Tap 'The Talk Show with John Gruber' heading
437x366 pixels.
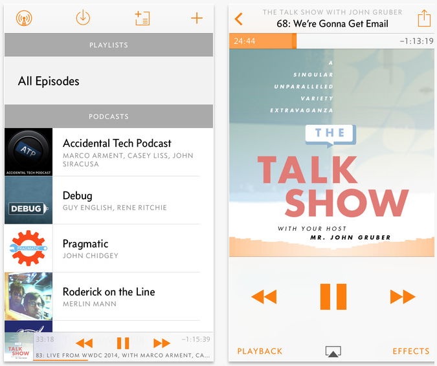click(332, 12)
